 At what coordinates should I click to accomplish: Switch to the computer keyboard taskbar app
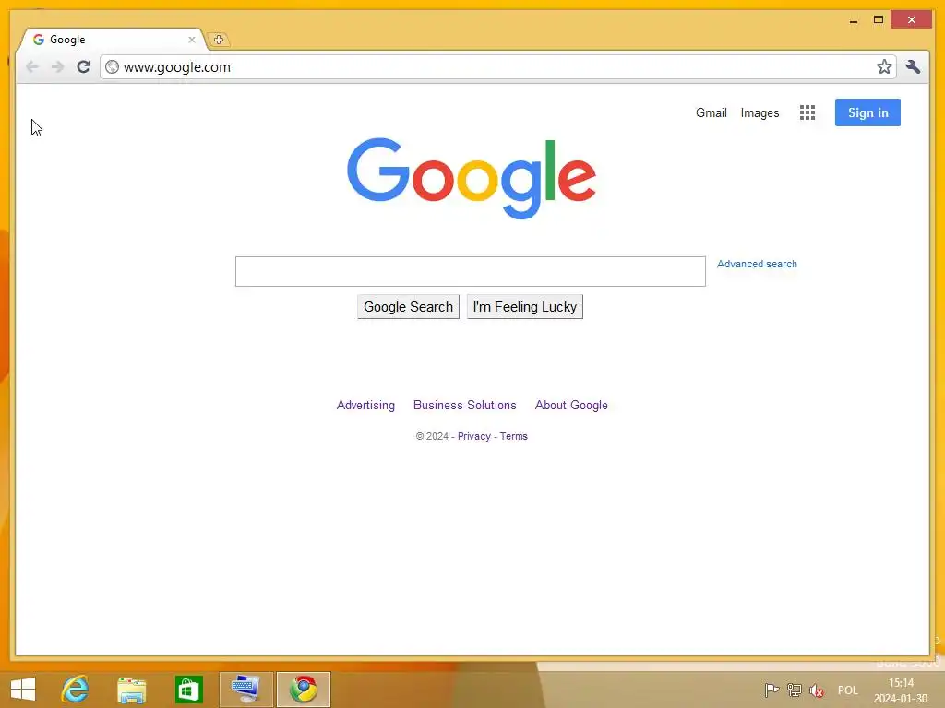tap(245, 690)
